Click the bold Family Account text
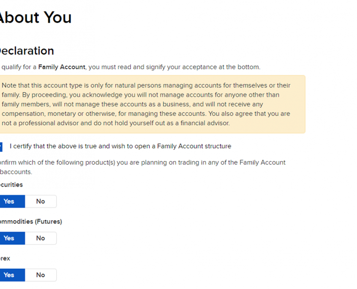This screenshot has height=289, width=357. 62,67
